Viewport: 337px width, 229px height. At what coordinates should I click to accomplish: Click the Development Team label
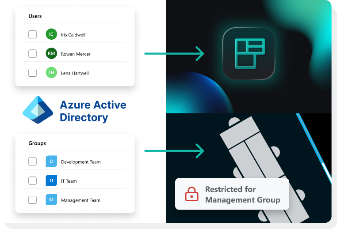click(81, 162)
